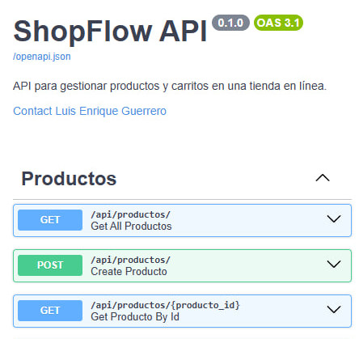Collapse the Productos section with the up chevron
The height and width of the screenshot is (339, 359).
point(323,178)
